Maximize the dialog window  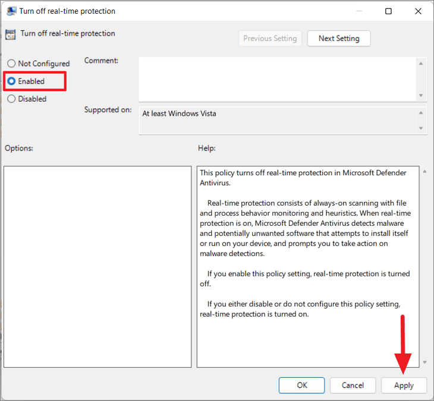coord(388,11)
